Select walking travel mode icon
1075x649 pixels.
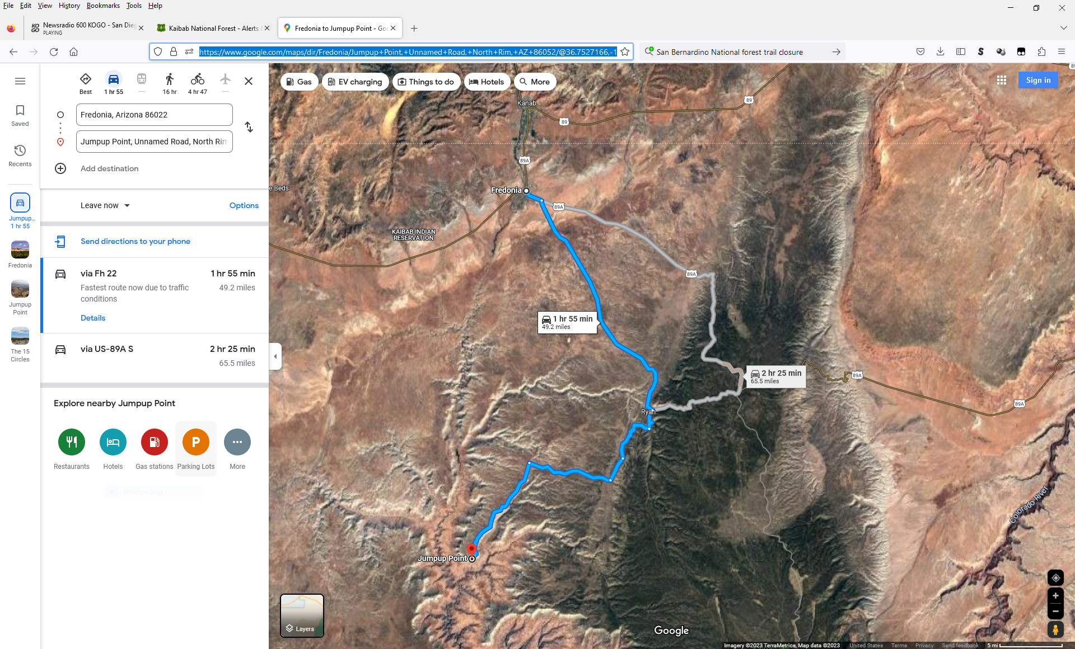(169, 79)
